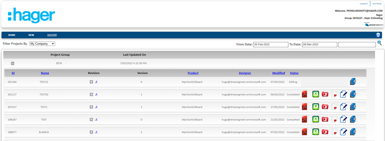Sort the table by Modified
Screen dimensions: 385x141
pos(279,73)
